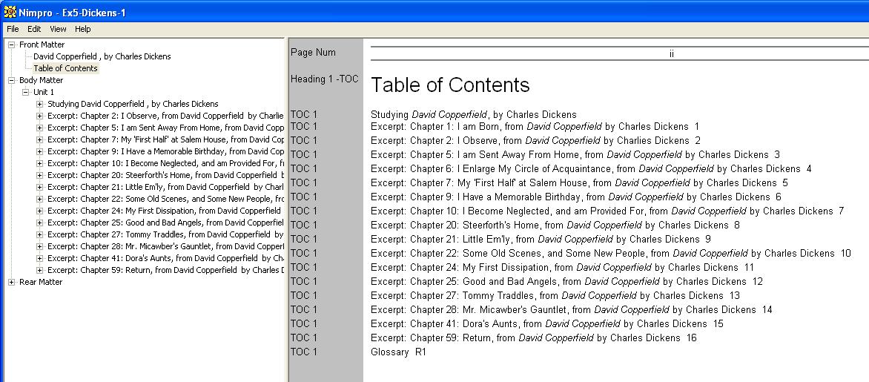The height and width of the screenshot is (382, 869).
Task: Click the Table of Contents heading text
Action: point(450,85)
